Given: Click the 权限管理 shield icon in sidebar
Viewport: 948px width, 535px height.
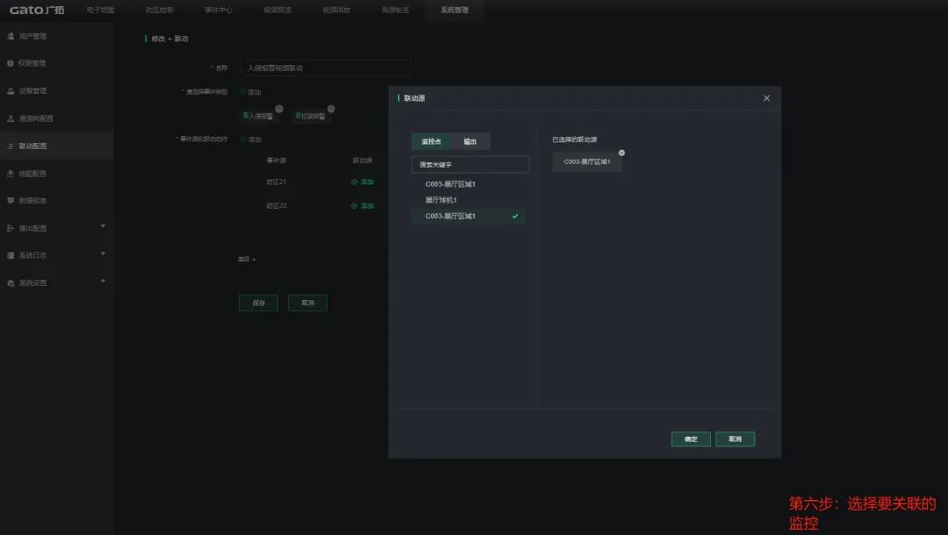Looking at the screenshot, I should [x=11, y=64].
